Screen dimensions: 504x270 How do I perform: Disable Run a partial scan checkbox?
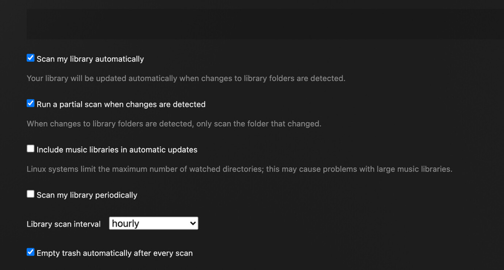point(31,103)
